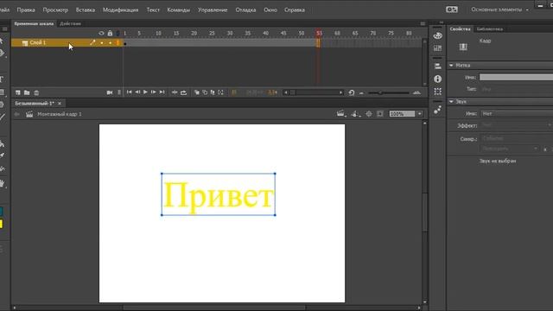Toggle visibility dot of Слой 1
This screenshot has width=553, height=311.
(x=102, y=43)
